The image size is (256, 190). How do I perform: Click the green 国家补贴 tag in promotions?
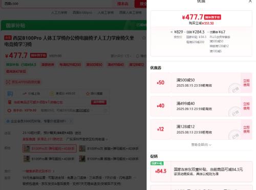(157, 163)
